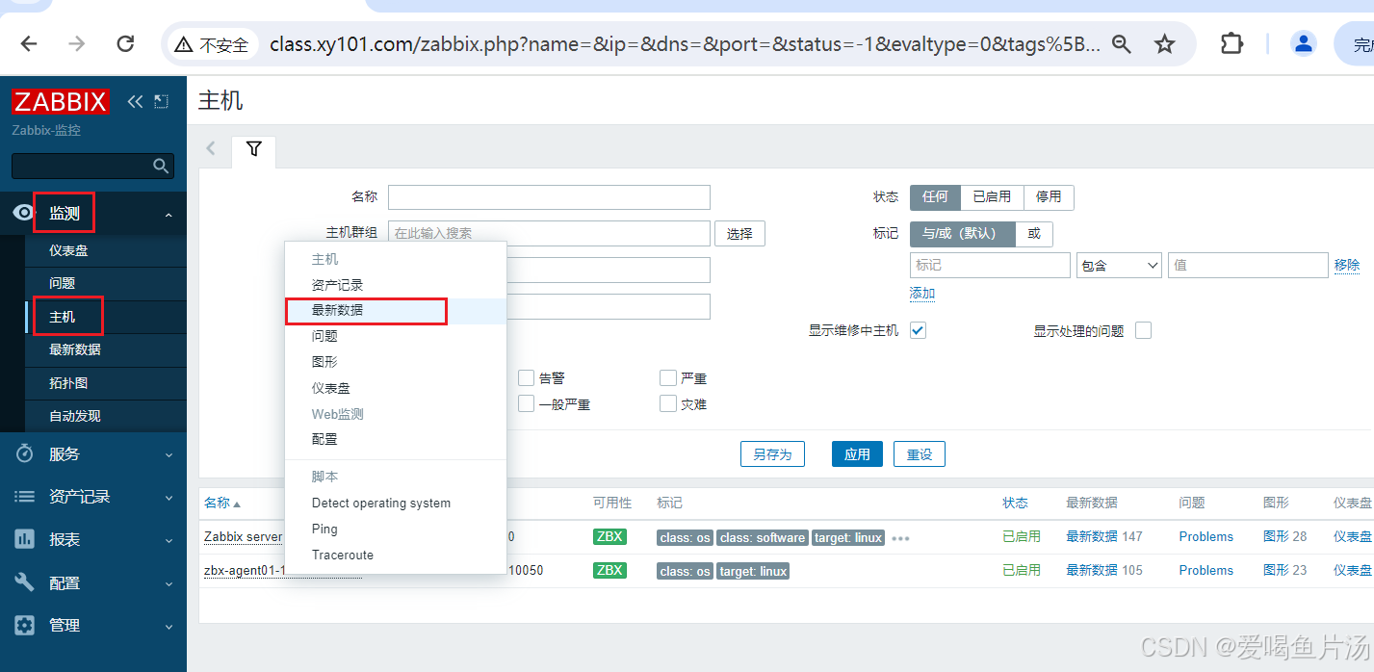Choose 与/或 (默认) tag mode
Screen dimensions: 1374x672
(963, 233)
